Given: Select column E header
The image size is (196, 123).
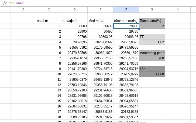Looking at the screenshot, I should point(100,9).
